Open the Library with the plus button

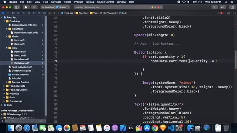pos(215,7)
